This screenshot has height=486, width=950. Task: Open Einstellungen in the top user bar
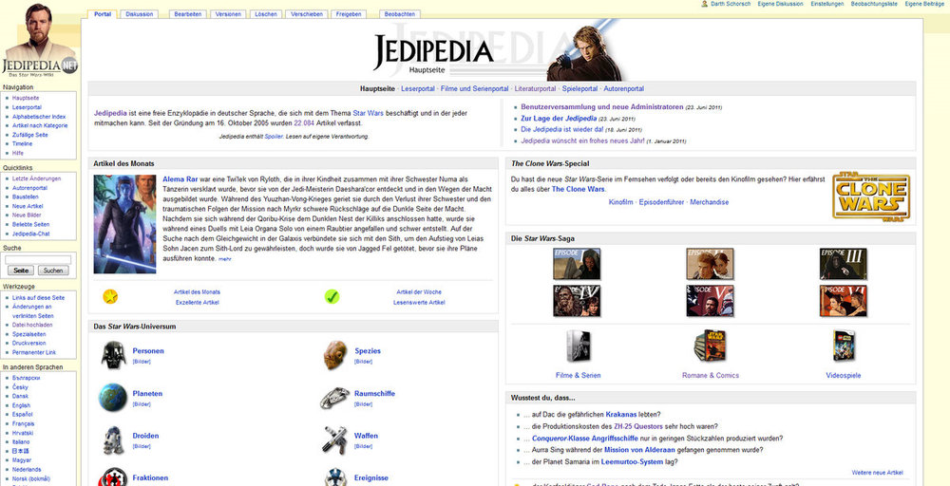[x=827, y=4]
